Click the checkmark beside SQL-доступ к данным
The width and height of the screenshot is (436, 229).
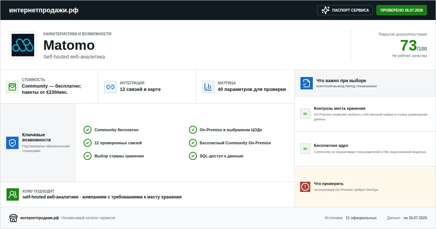pyautogui.click(x=193, y=156)
